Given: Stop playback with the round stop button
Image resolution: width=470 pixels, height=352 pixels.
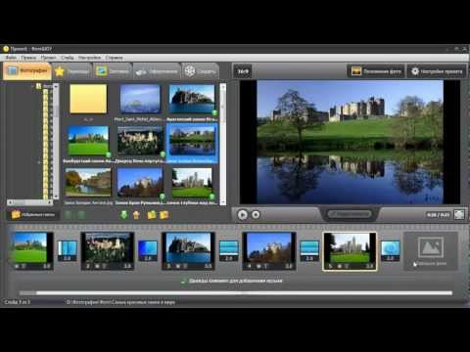Looking at the screenshot, I should click(256, 215).
